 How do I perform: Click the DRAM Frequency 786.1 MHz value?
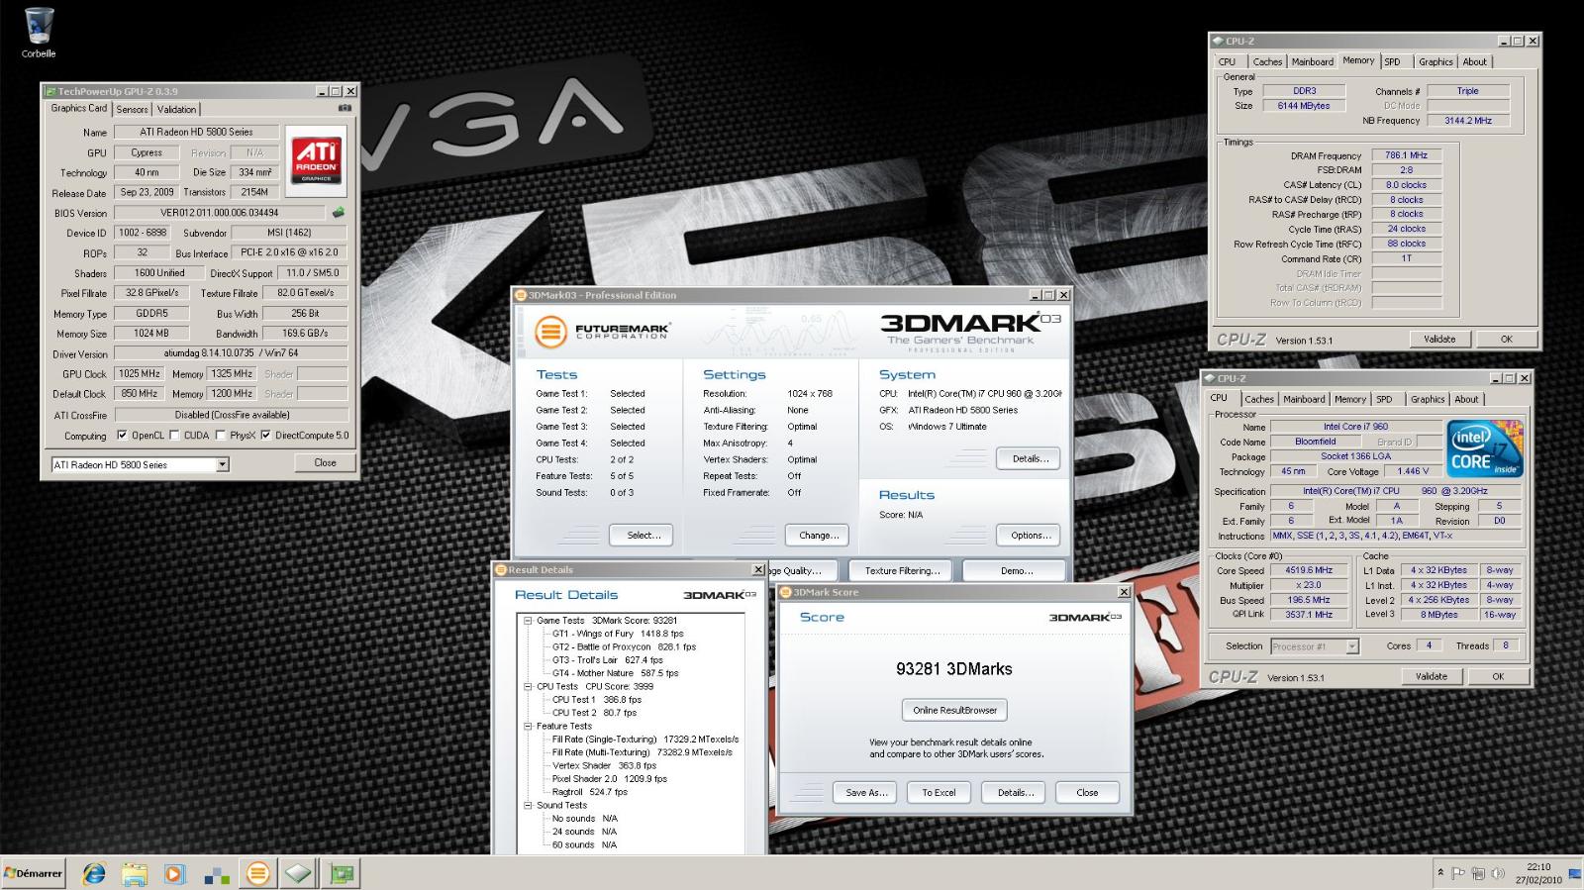[x=1406, y=155]
